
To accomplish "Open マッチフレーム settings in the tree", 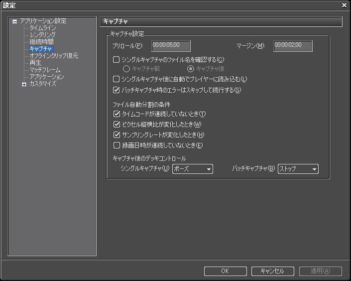I will 45,70.
